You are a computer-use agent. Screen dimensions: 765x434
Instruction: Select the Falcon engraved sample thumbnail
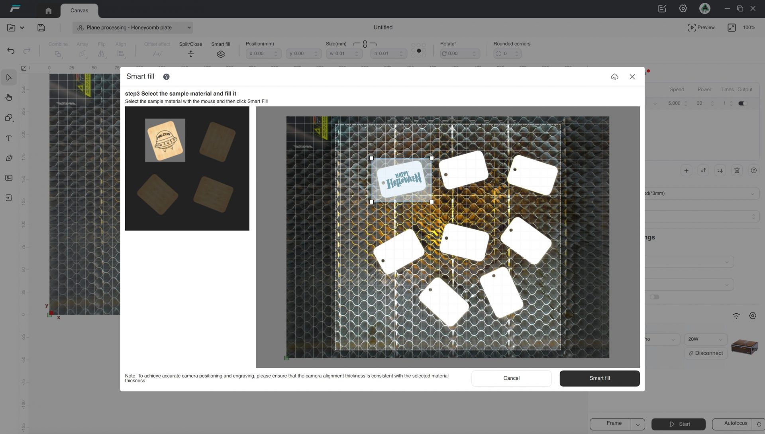(165, 140)
